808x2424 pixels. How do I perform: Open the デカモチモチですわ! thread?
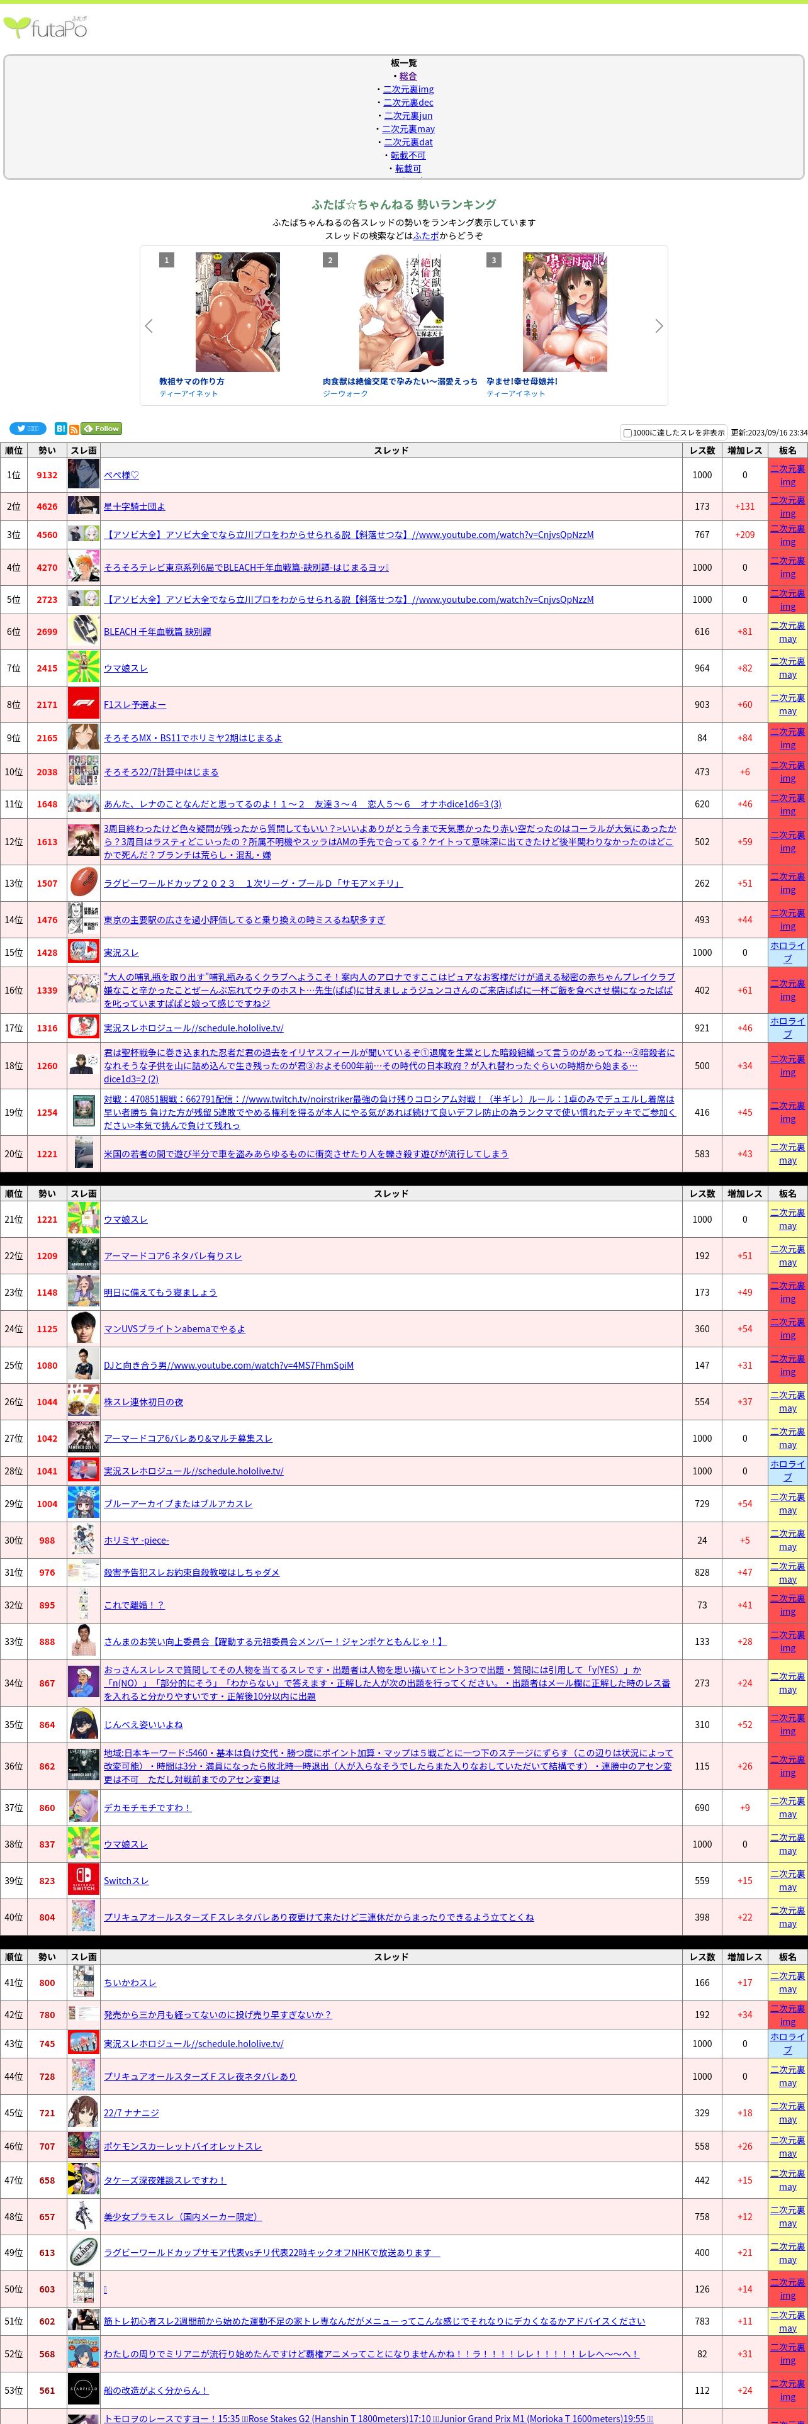(148, 1808)
